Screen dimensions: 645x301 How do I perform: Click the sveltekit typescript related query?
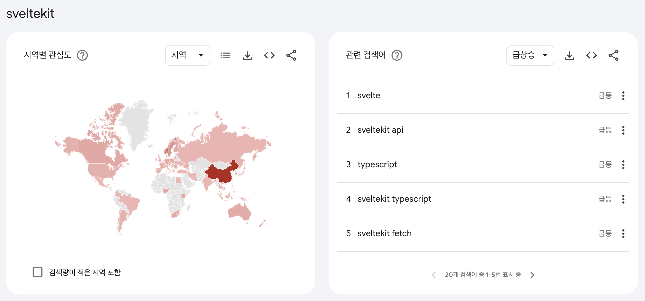point(394,199)
